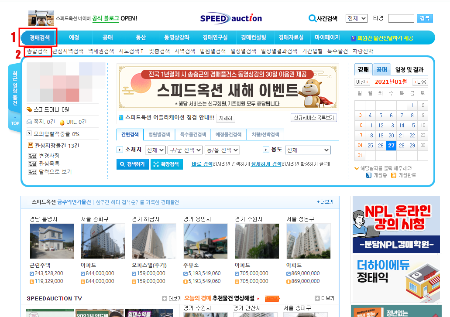Open the 공매 main menu item
Screen dimensions: 450x317
tap(108, 37)
